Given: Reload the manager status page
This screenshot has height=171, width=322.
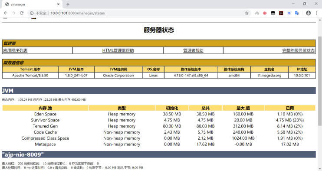Looking at the screenshot, I should click(22, 13).
